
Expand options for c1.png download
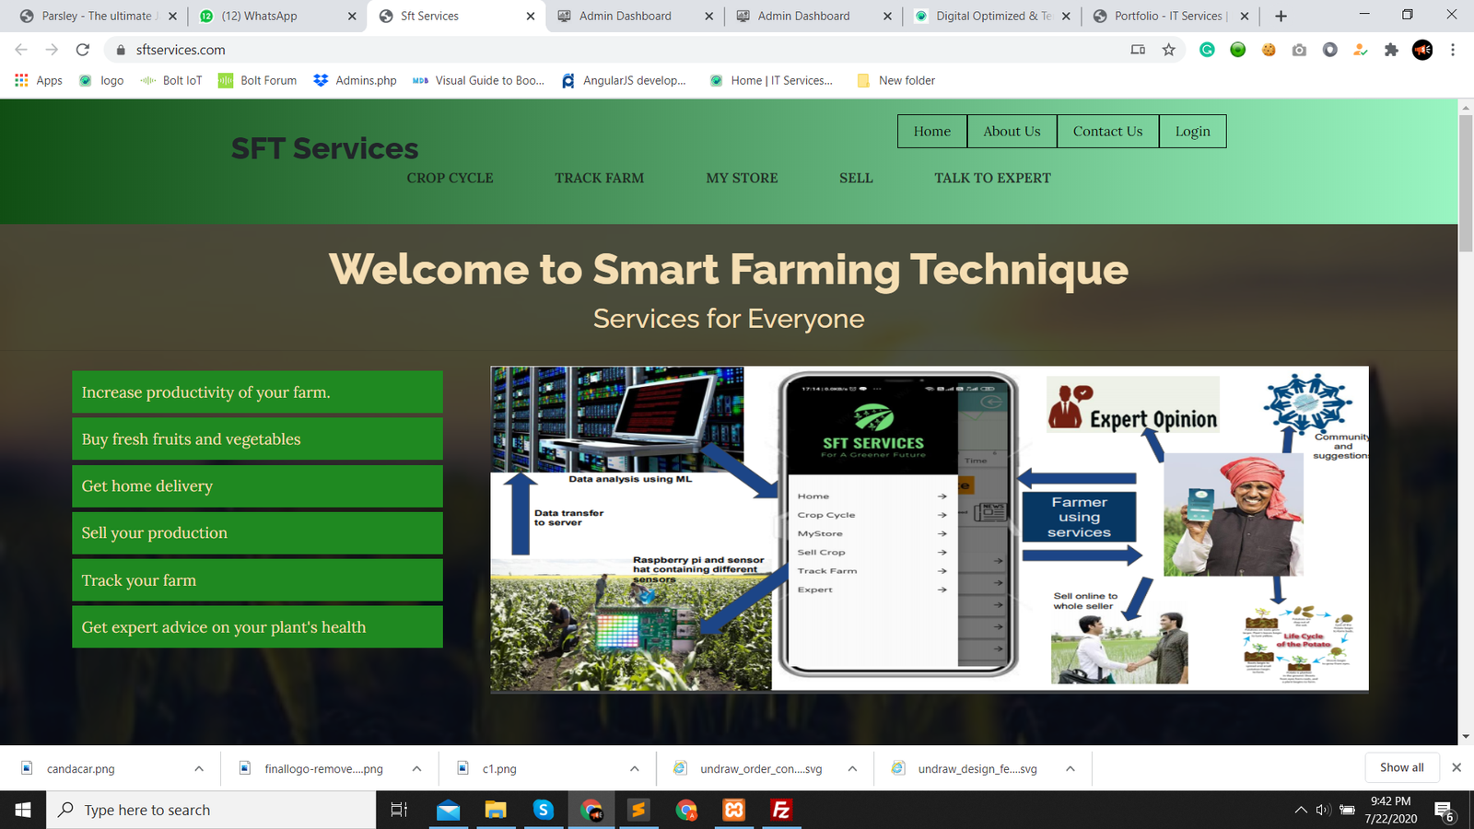tap(635, 768)
